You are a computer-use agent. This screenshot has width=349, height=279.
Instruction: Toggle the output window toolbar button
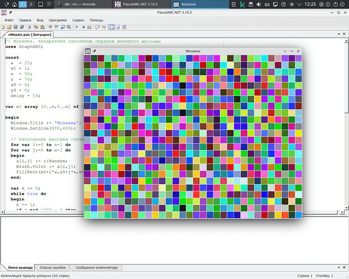pyautogui.click(x=111, y=27)
